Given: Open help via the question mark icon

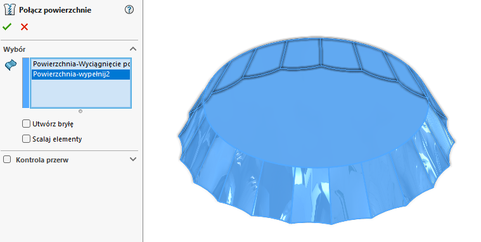Looking at the screenshot, I should (x=129, y=9).
